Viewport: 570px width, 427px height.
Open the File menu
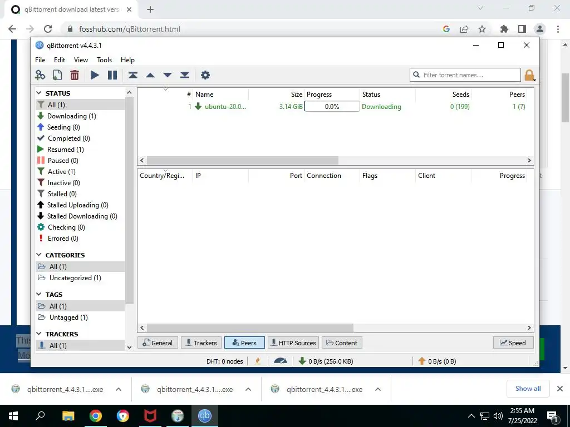[40, 60]
